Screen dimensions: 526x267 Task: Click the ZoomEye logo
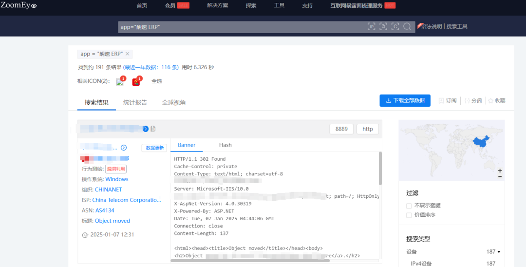[19, 5]
